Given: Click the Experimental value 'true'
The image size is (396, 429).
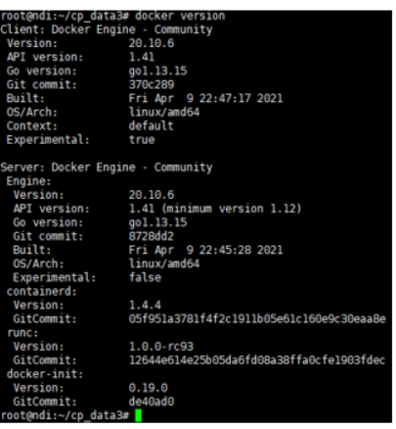Looking at the screenshot, I should [x=142, y=140].
